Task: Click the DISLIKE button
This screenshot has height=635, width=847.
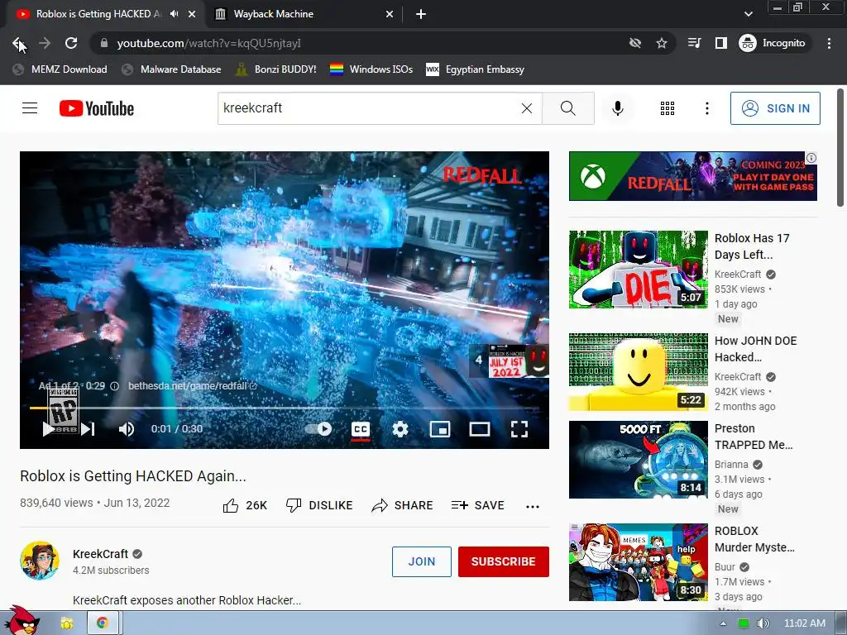Action: pyautogui.click(x=319, y=505)
